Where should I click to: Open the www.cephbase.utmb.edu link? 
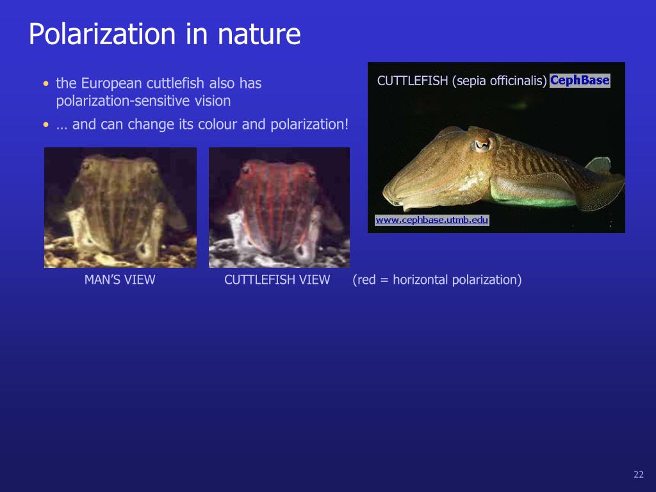click(432, 220)
